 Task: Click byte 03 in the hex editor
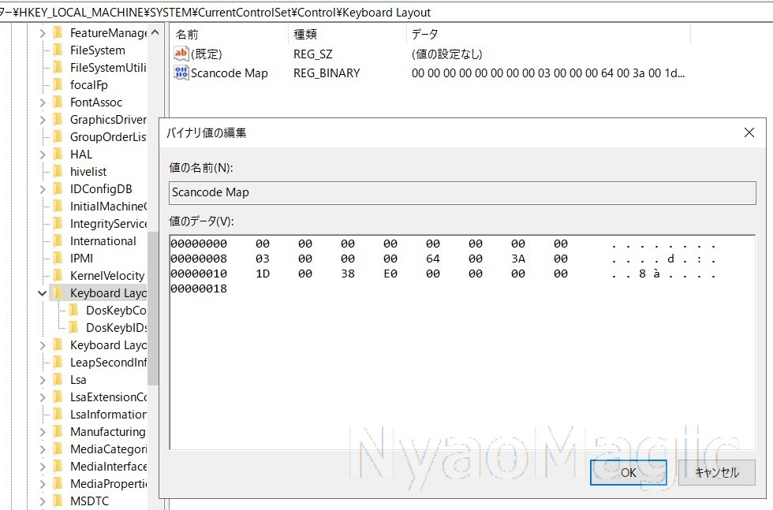[x=263, y=259]
